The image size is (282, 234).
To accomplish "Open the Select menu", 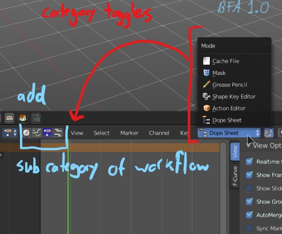I will [x=101, y=133].
